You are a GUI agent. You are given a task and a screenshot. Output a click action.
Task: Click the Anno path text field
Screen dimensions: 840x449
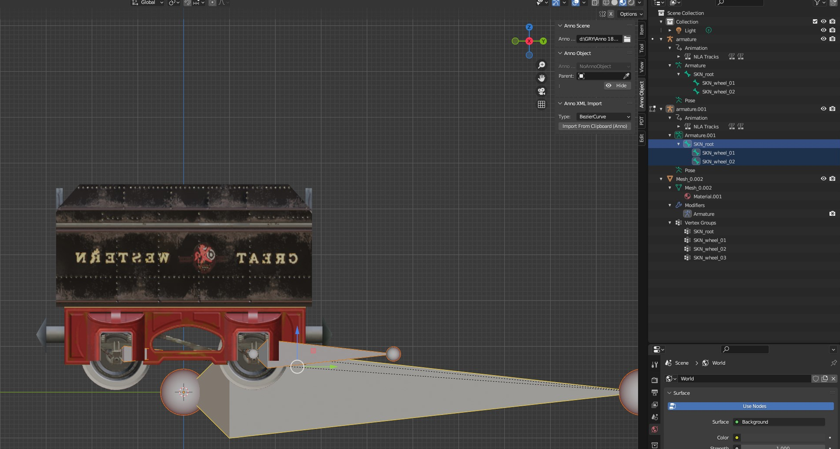[x=599, y=39]
